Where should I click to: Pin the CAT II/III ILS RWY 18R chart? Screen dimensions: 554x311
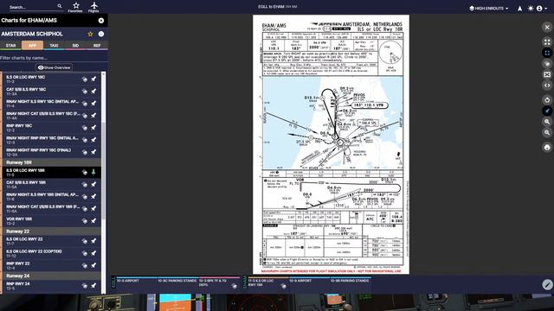[93, 184]
